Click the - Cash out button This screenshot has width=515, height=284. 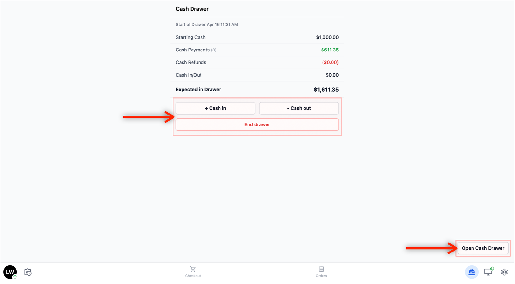coord(299,108)
